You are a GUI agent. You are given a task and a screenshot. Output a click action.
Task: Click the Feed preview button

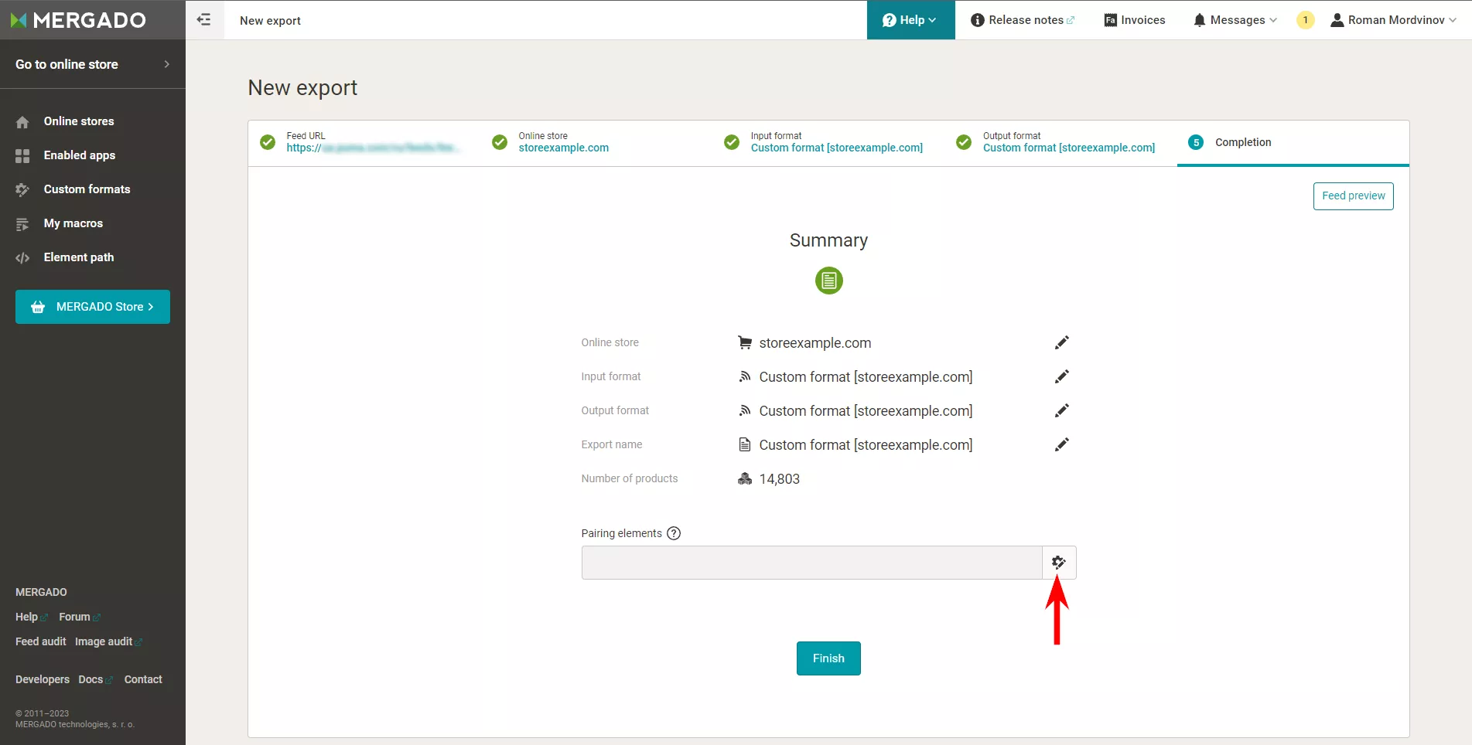click(1354, 196)
